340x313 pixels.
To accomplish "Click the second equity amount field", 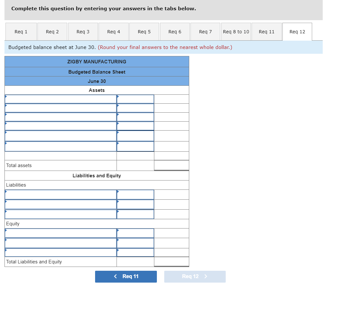I will (x=135, y=243).
